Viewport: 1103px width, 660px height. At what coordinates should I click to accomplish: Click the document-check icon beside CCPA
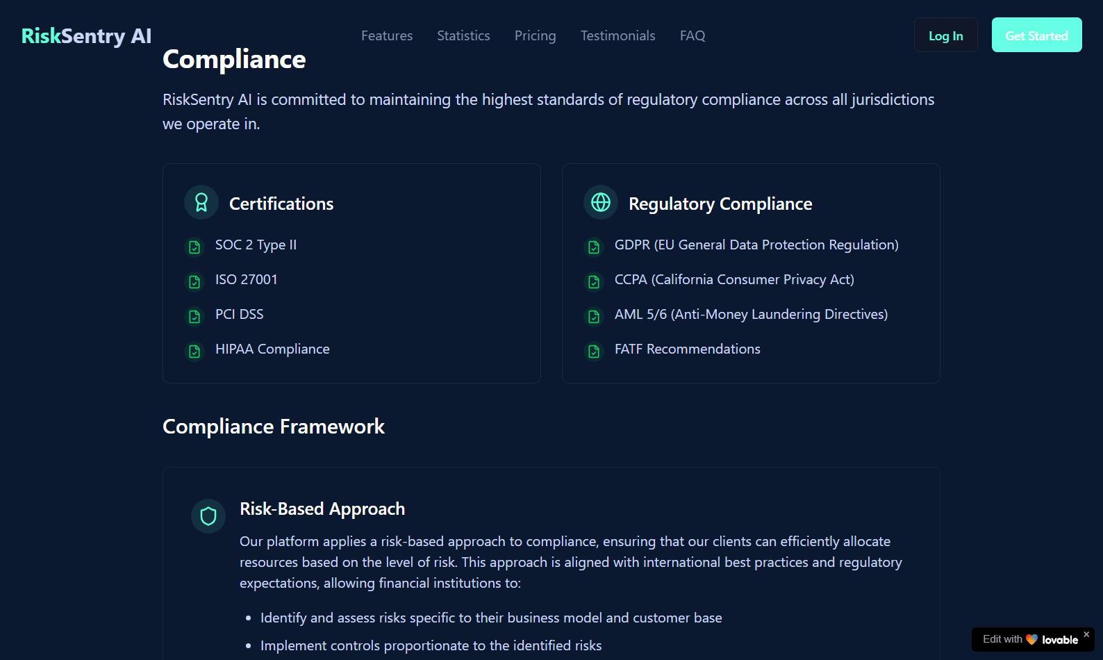[594, 281]
